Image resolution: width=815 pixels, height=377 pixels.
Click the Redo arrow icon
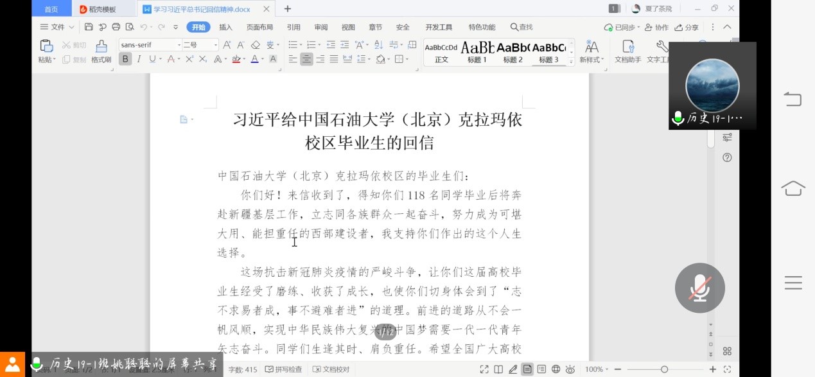pos(161,27)
